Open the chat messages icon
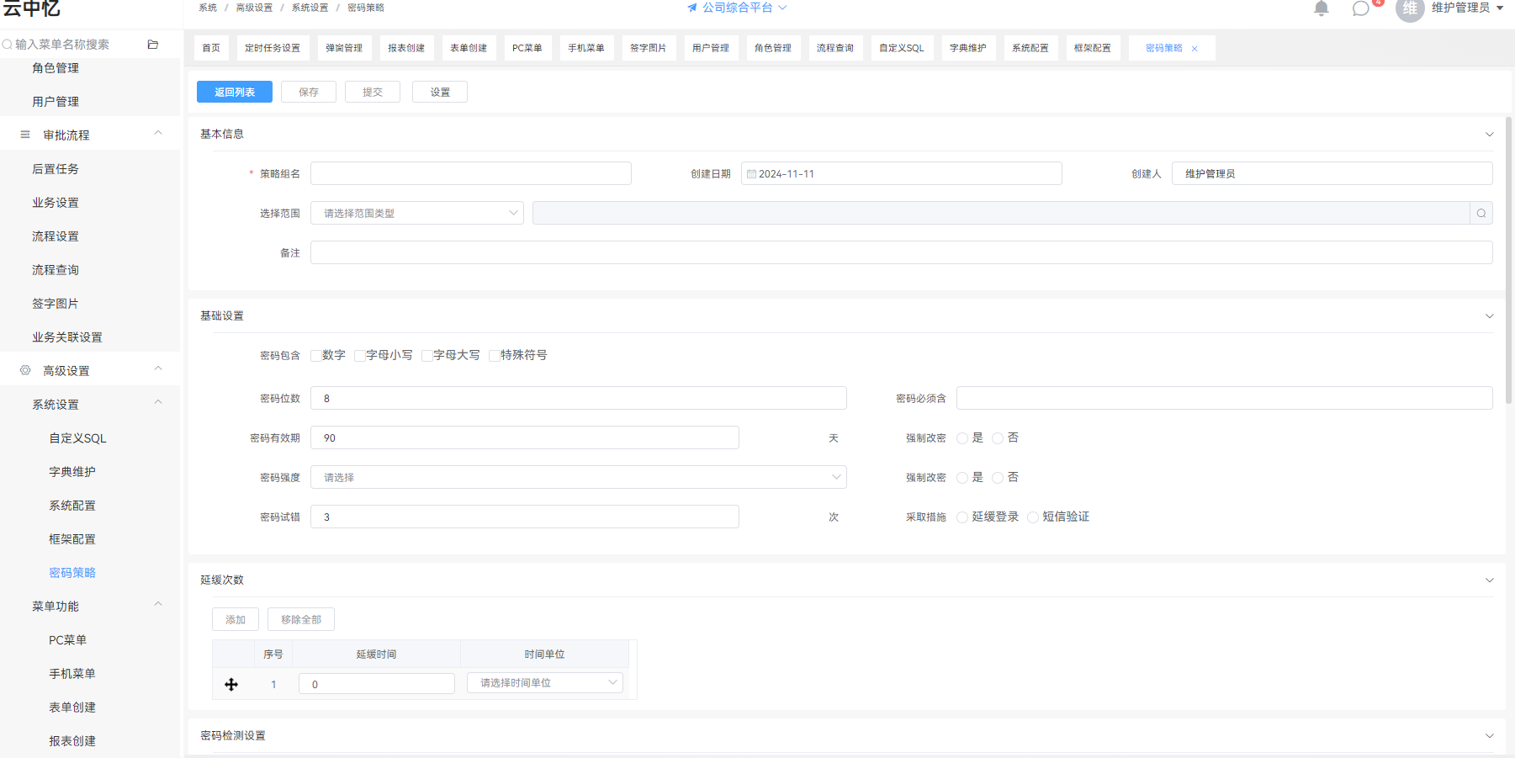The image size is (1515, 758). point(1361,8)
